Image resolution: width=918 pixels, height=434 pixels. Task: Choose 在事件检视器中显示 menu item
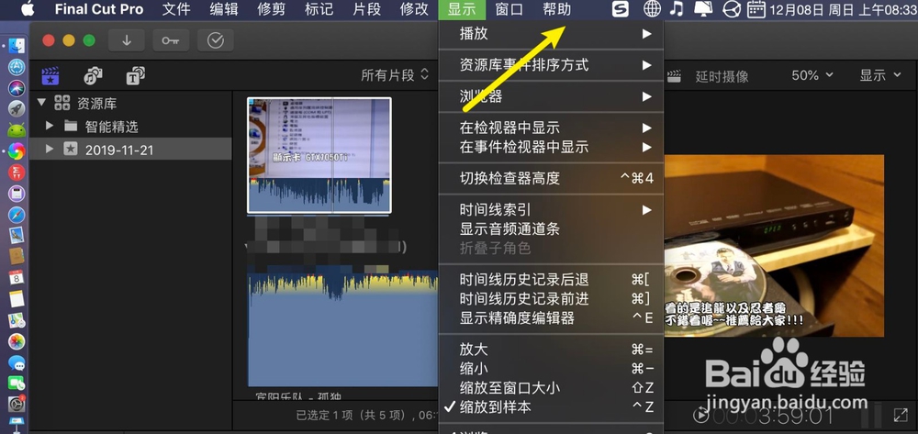click(x=551, y=147)
